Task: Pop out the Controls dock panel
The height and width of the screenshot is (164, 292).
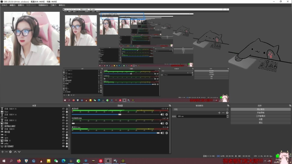Action: [x=290, y=106]
